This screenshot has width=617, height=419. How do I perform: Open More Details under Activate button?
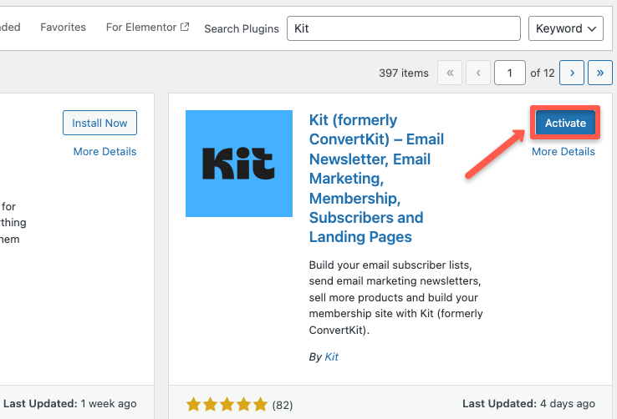(x=563, y=152)
